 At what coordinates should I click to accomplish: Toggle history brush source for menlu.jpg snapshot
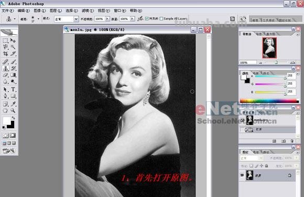point(242,120)
